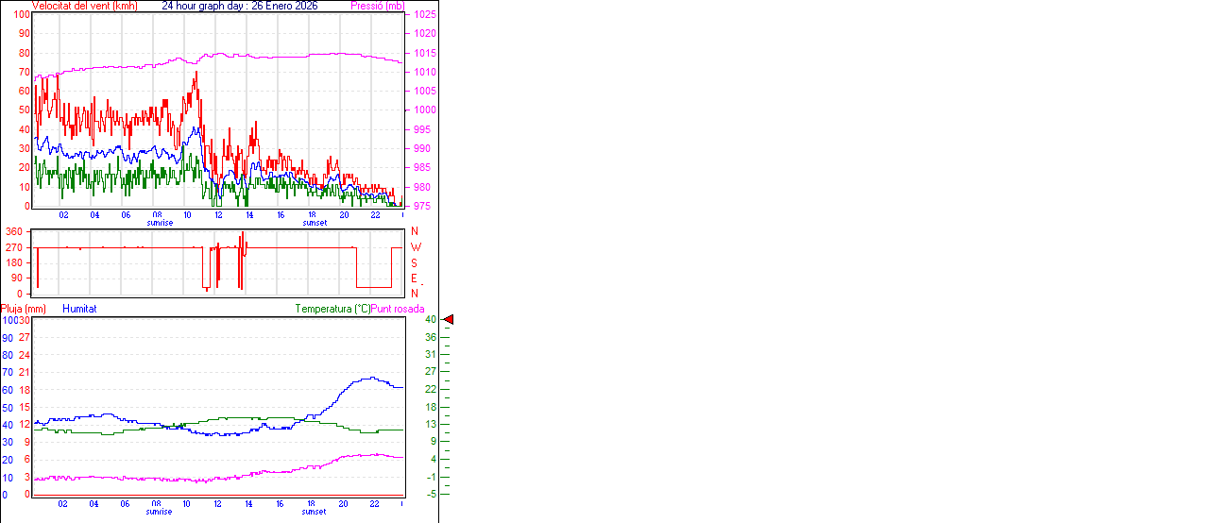This screenshot has height=523, width=1209.
Task: Click the 'sunset' marker under the wind graph
Action: click(x=315, y=223)
